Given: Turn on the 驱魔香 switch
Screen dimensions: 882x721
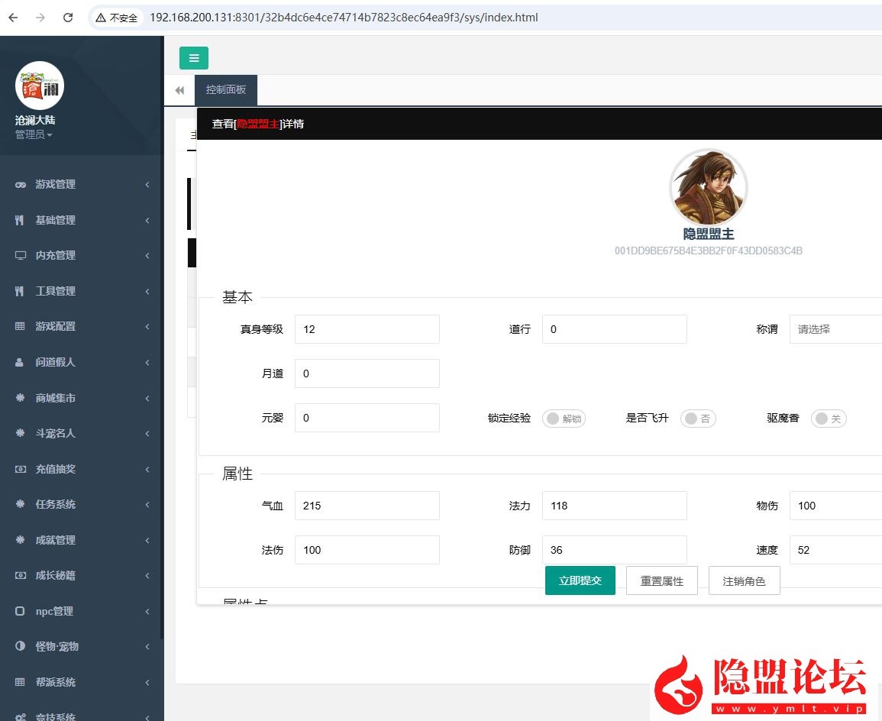Looking at the screenshot, I should [x=829, y=418].
